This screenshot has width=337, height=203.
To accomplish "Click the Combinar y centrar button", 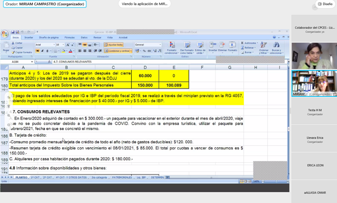I will 117,51.
